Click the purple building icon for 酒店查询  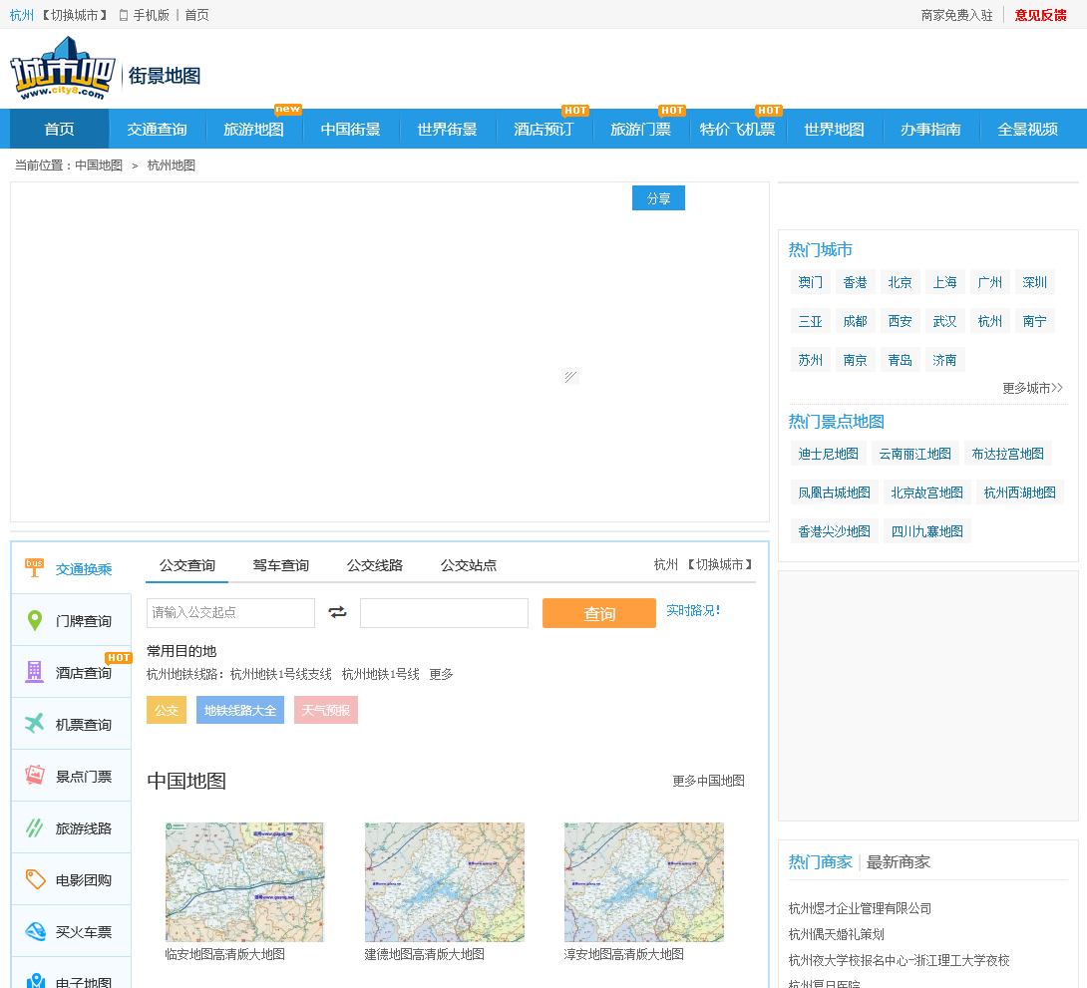35,672
